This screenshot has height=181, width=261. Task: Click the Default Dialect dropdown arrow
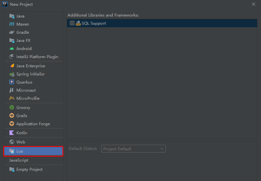[162, 149]
